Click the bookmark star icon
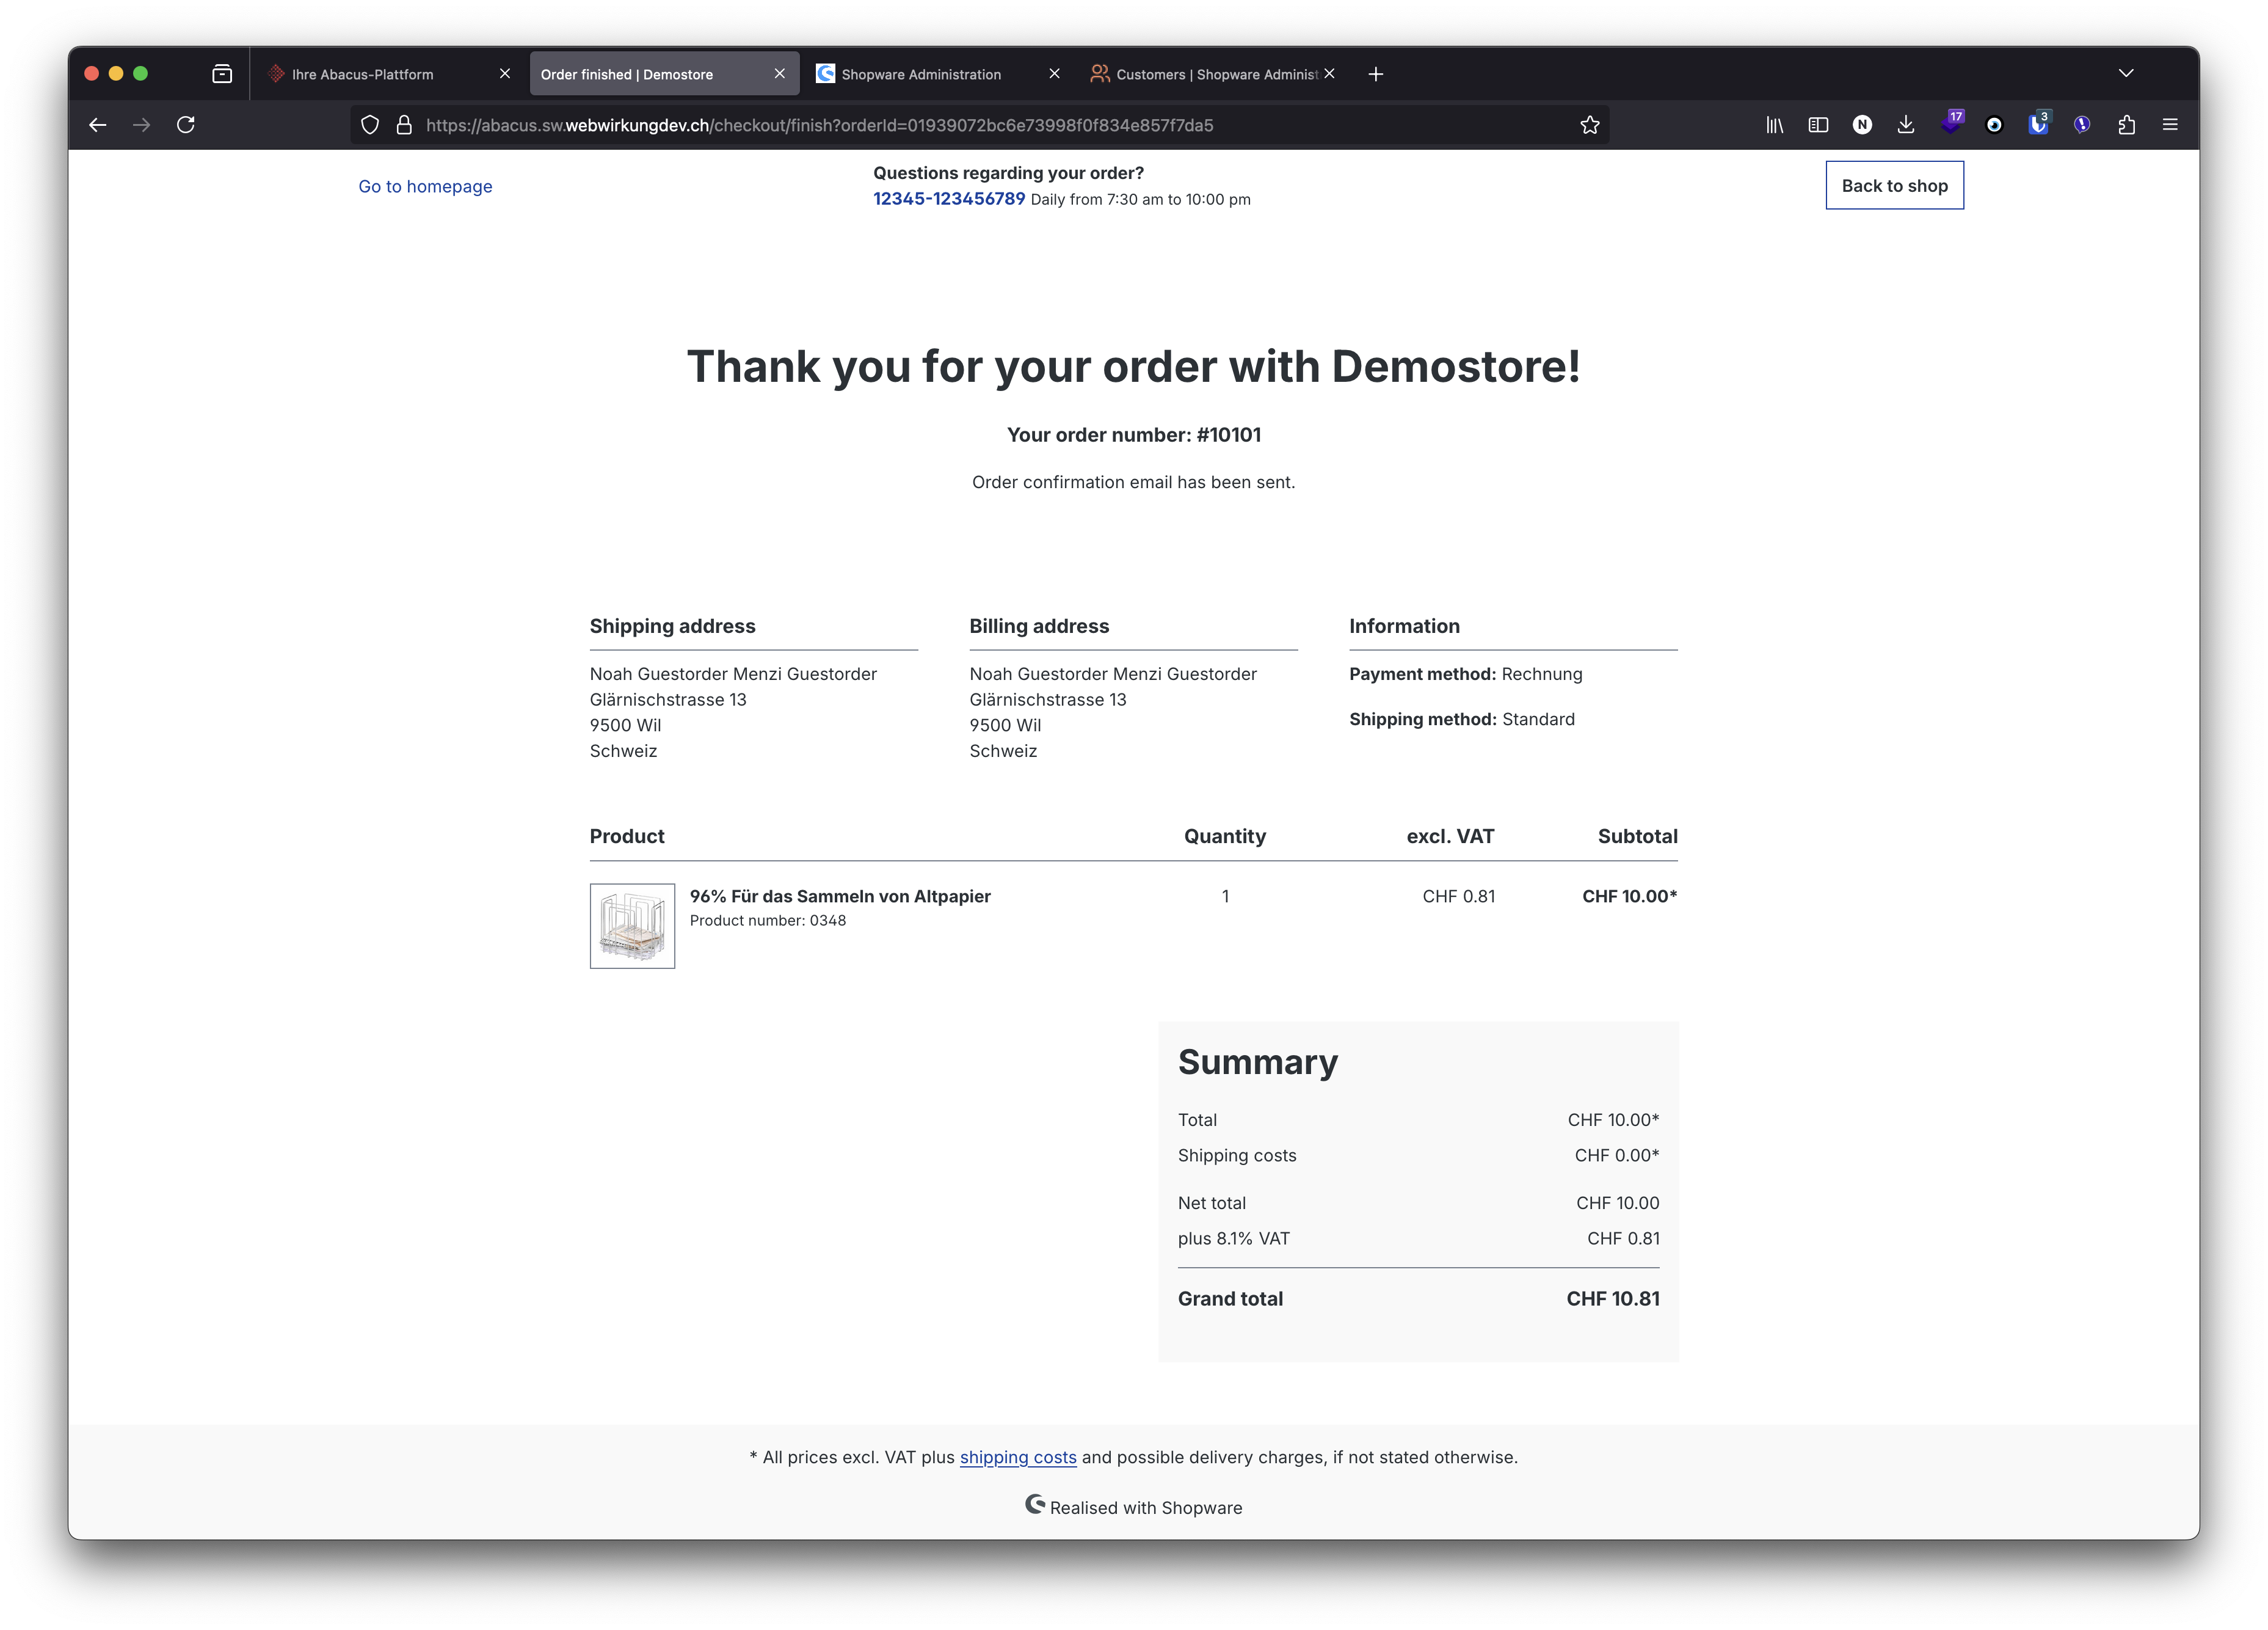 1590,123
